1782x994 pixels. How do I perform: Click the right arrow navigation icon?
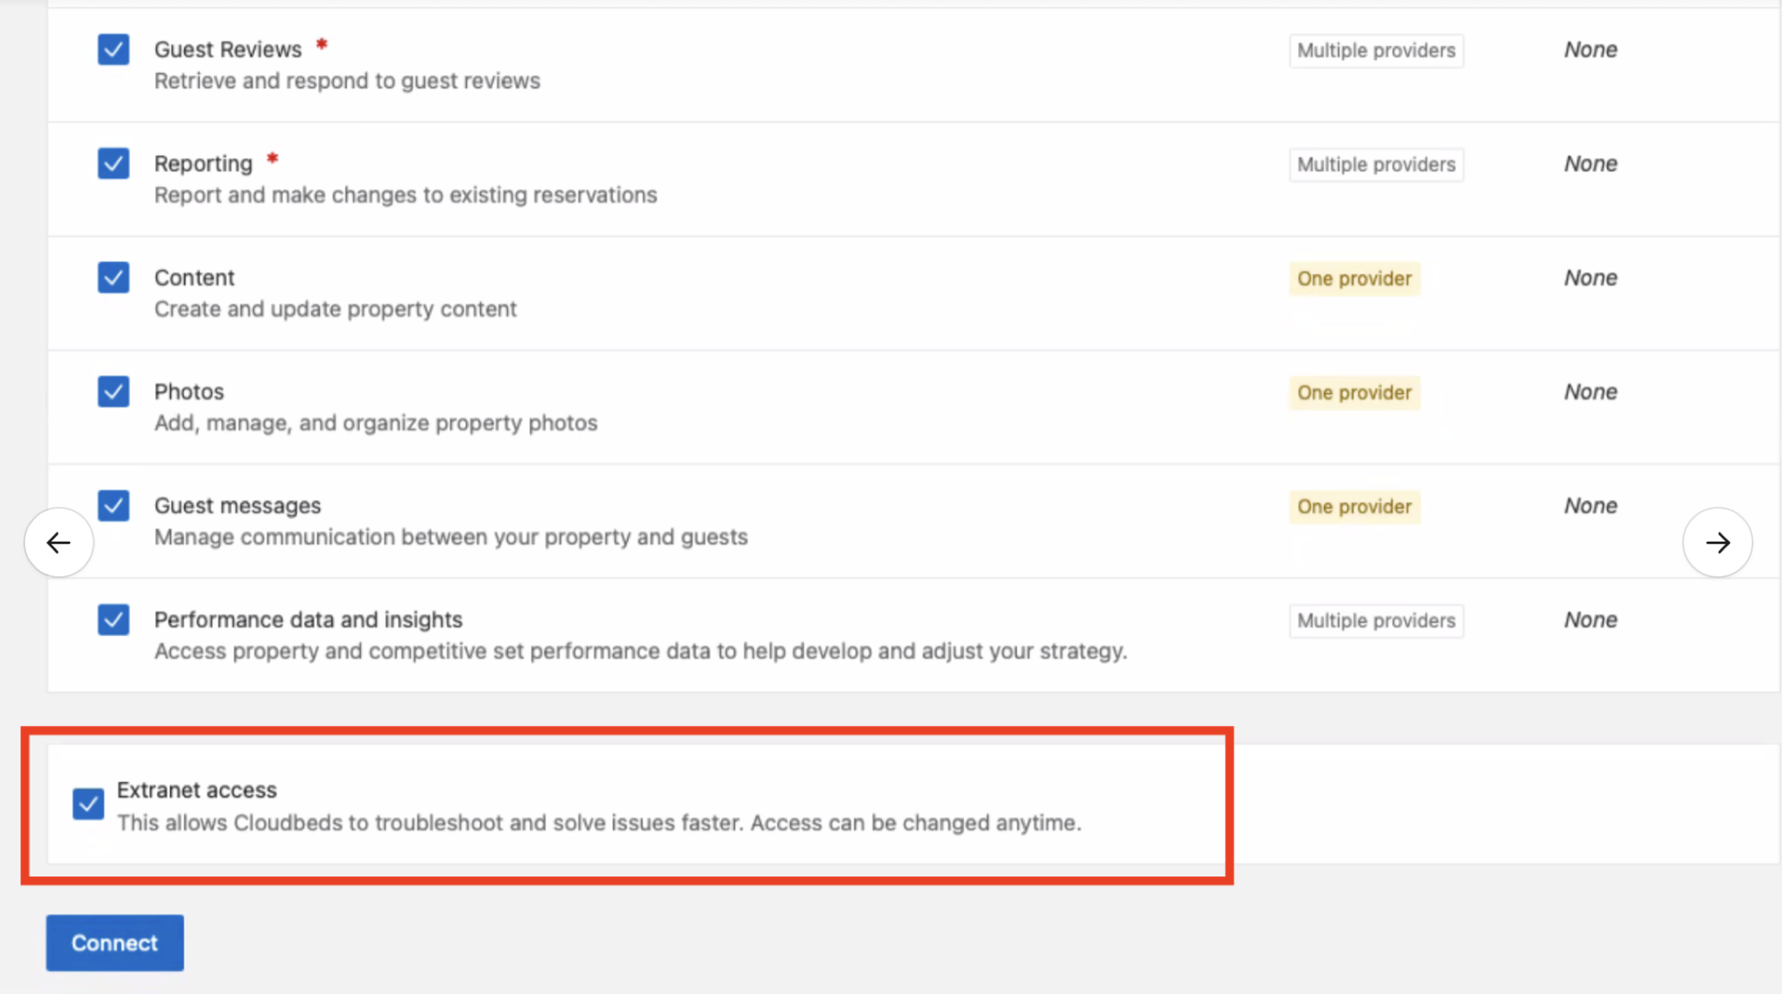[1717, 542]
